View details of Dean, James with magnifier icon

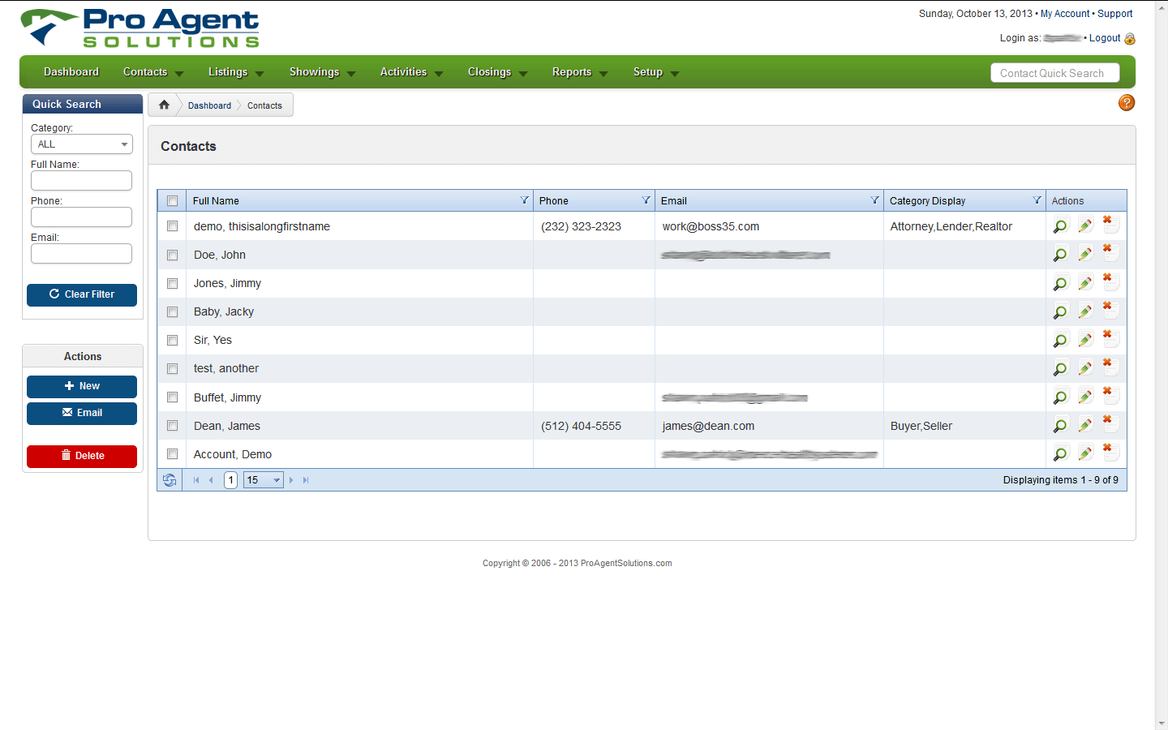pyautogui.click(x=1060, y=423)
